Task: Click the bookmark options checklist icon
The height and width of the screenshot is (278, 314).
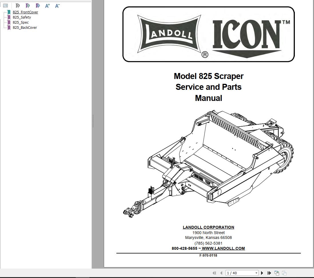Action: [5, 5]
